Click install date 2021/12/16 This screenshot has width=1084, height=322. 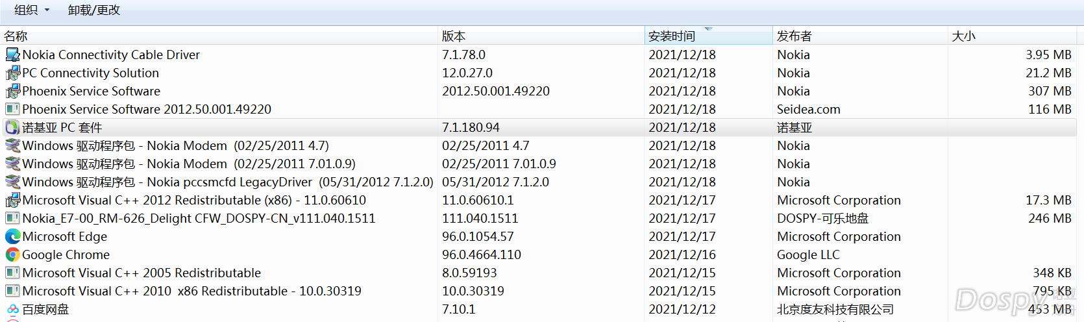click(682, 254)
